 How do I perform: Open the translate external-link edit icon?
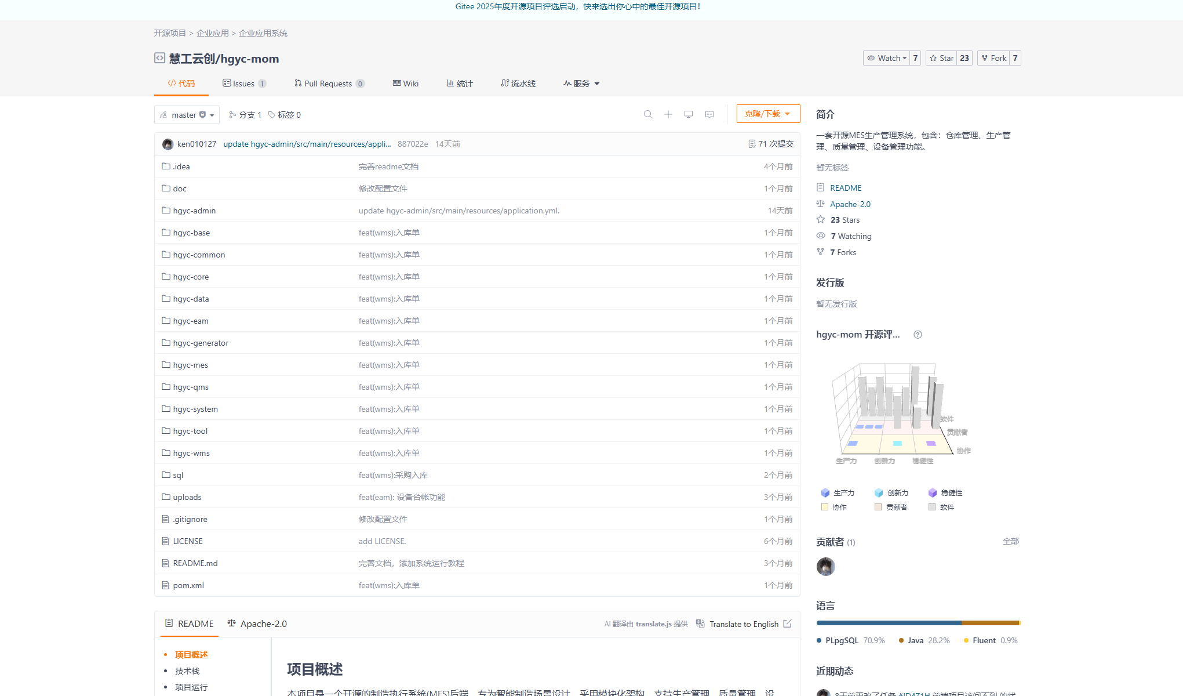pos(787,623)
